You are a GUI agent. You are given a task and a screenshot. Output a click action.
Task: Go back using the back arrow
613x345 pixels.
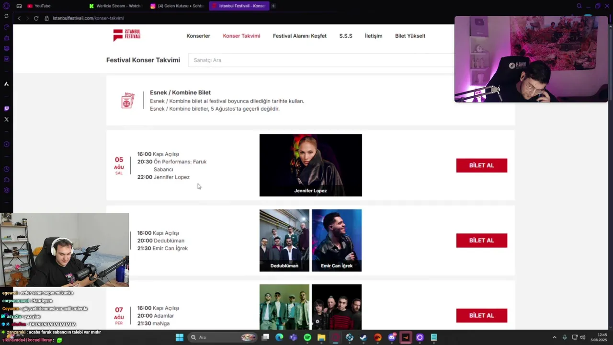[x=19, y=18]
